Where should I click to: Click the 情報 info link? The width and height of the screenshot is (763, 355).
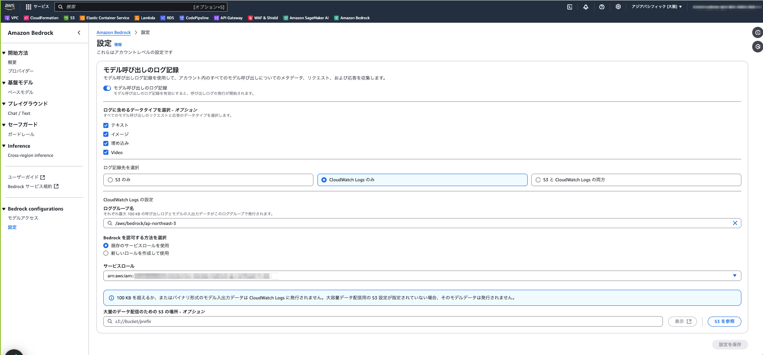pyautogui.click(x=118, y=45)
